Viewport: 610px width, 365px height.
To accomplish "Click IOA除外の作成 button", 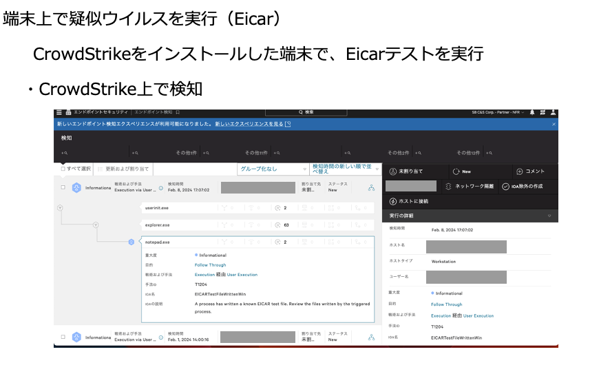I will (x=523, y=187).
